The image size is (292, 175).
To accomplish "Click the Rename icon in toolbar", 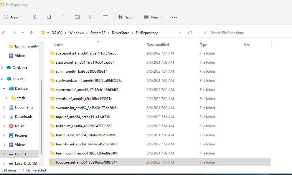I will tap(77, 17).
